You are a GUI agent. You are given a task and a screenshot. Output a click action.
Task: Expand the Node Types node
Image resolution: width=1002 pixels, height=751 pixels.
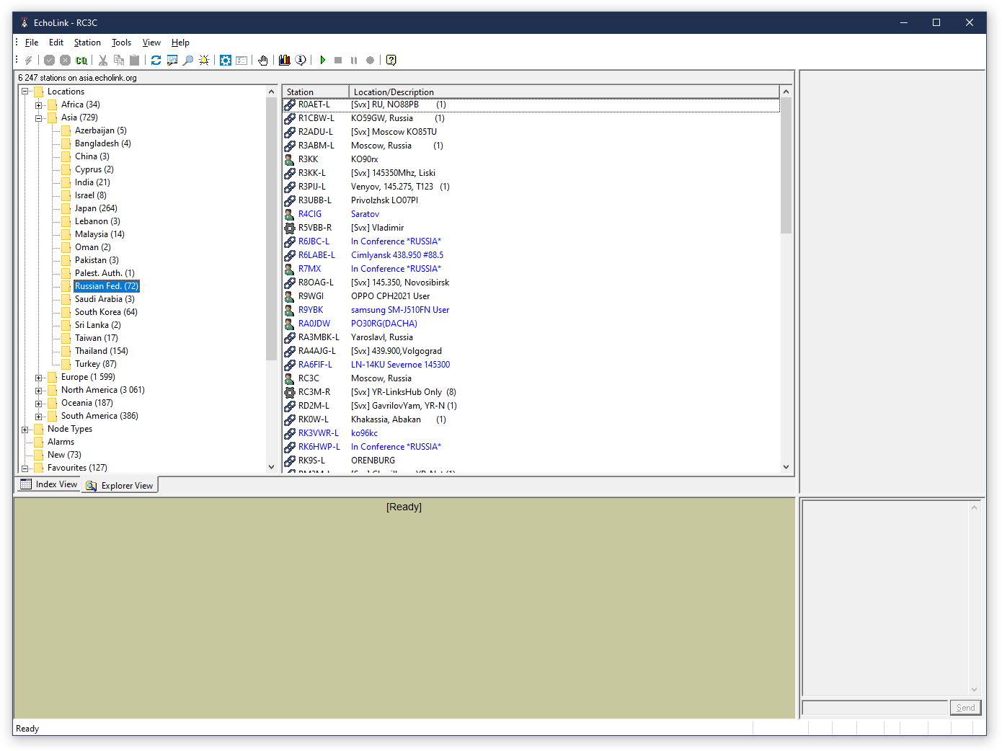[x=25, y=430]
